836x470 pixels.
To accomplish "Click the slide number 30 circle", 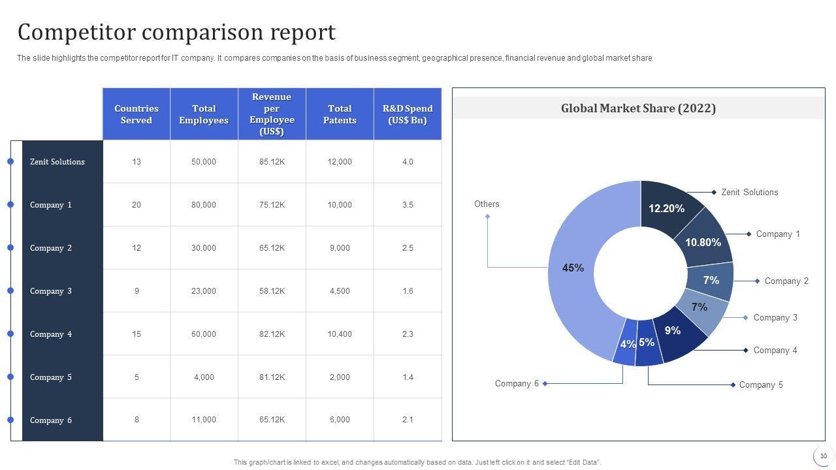I will click(823, 456).
